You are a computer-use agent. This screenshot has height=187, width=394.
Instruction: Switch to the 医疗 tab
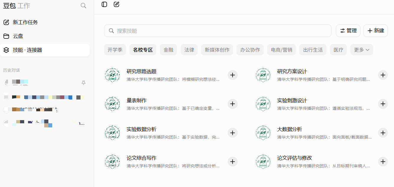coord(338,50)
